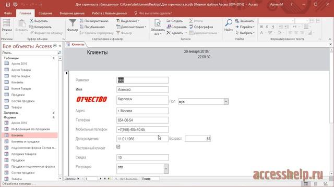334x187 pixels.
Task: Expand the Дополнительно filter dropdown
Action: (131, 27)
